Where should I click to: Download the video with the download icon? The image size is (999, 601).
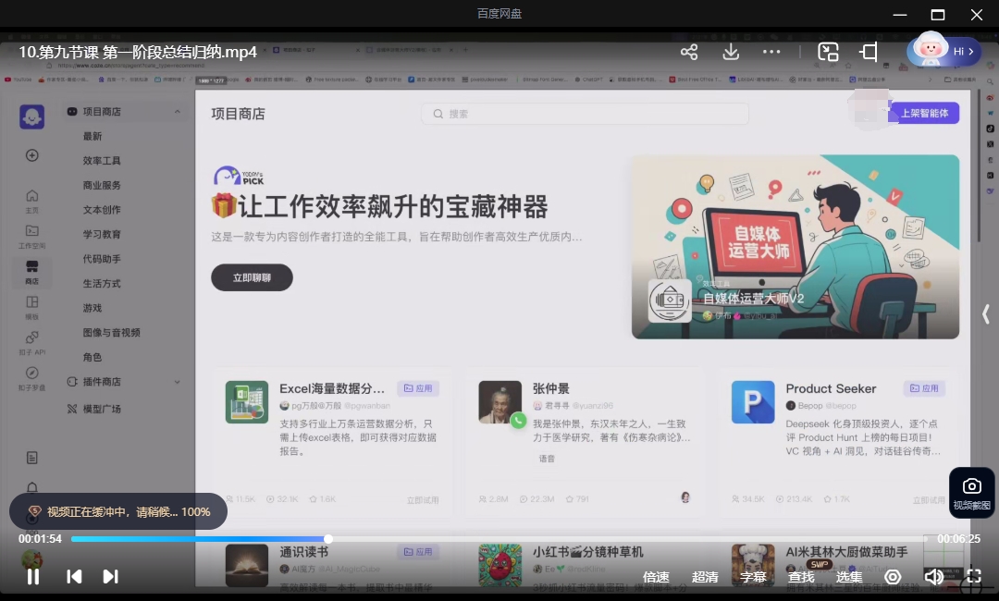(731, 52)
